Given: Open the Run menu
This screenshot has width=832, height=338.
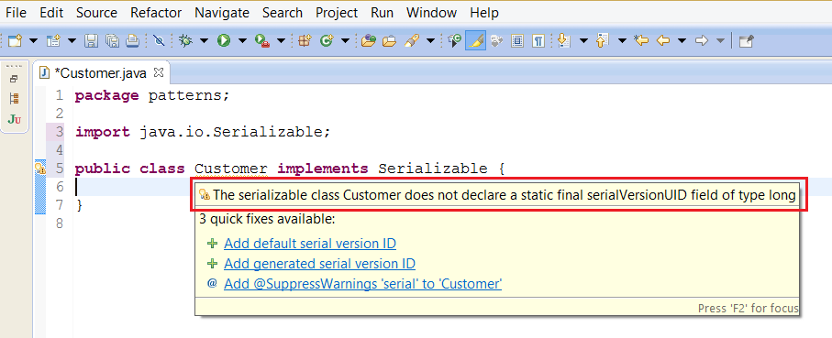Looking at the screenshot, I should click(x=382, y=12).
